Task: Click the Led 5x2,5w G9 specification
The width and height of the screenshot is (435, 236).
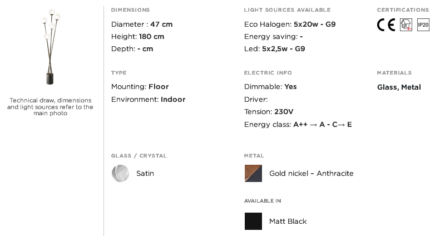Action: [275, 49]
